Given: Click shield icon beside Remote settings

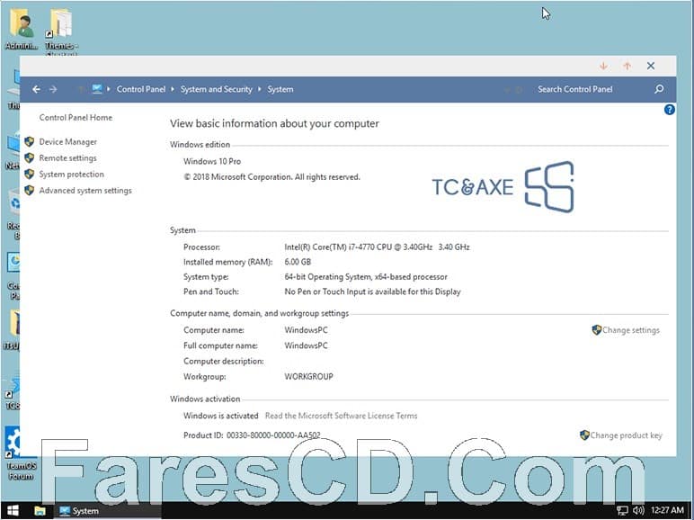Looking at the screenshot, I should (x=30, y=158).
